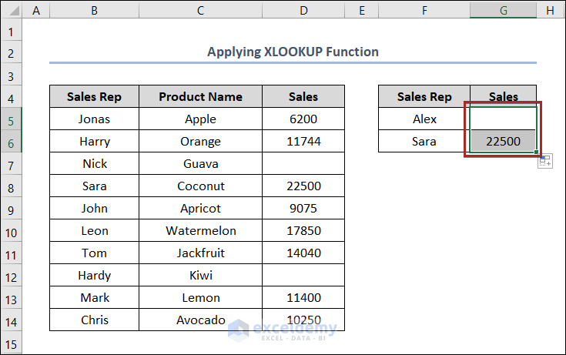Select column B header

[94, 10]
